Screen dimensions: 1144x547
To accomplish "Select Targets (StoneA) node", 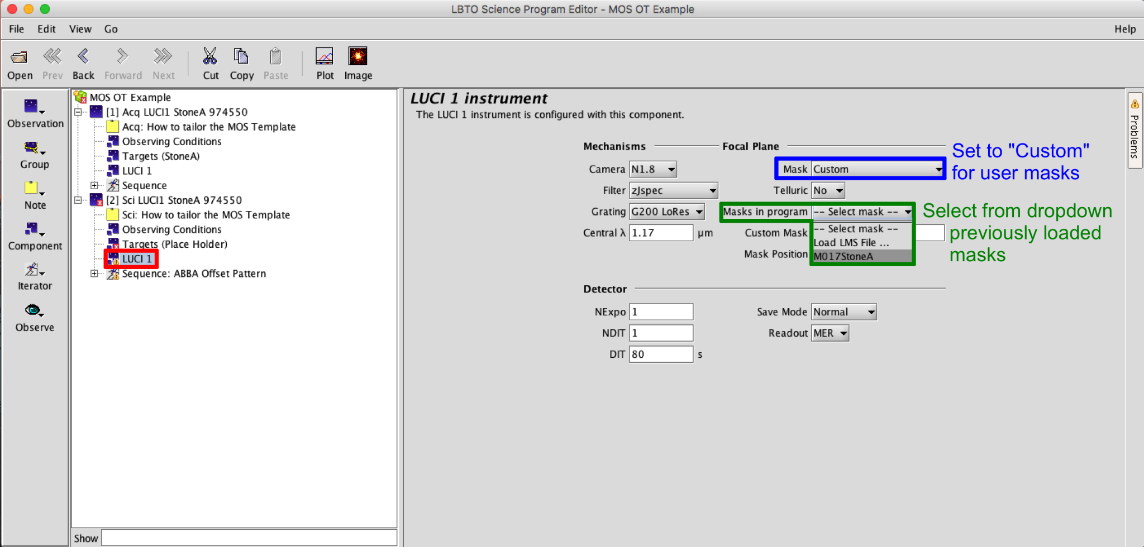I will pyautogui.click(x=161, y=156).
